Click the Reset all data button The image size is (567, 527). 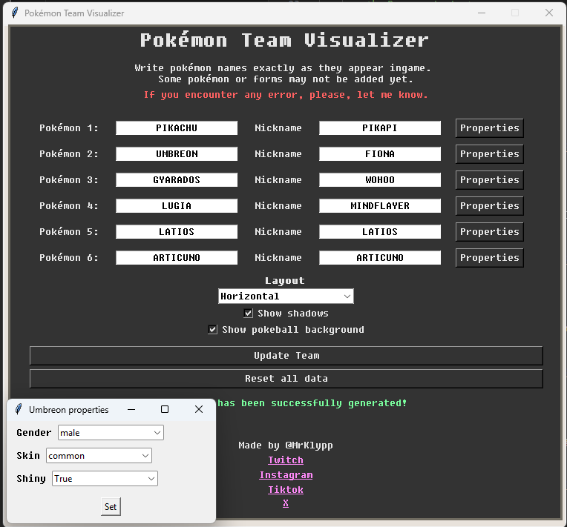286,379
